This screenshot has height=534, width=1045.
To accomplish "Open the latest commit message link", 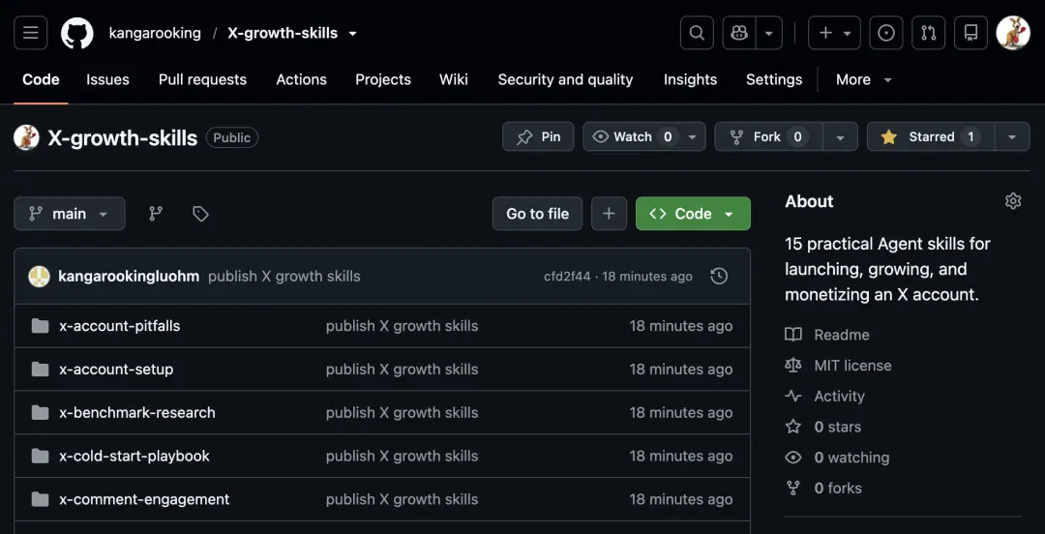I will click(284, 276).
